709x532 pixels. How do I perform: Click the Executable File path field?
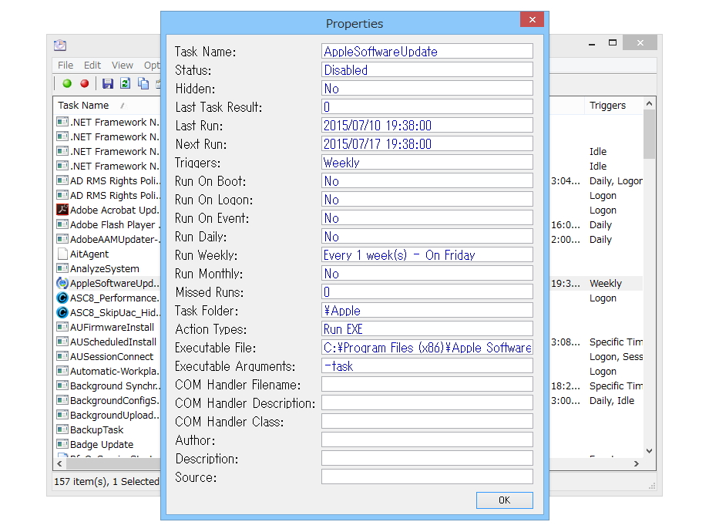[427, 348]
